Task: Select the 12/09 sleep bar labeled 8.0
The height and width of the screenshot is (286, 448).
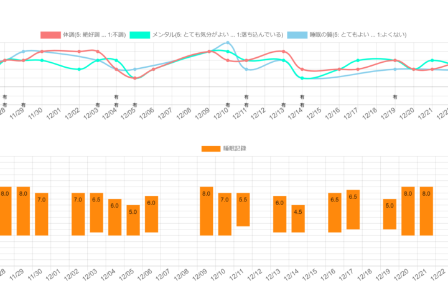Action: click(x=207, y=211)
